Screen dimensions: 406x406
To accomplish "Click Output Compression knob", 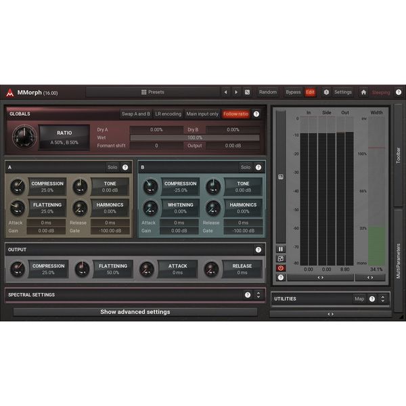I will click(18, 269).
